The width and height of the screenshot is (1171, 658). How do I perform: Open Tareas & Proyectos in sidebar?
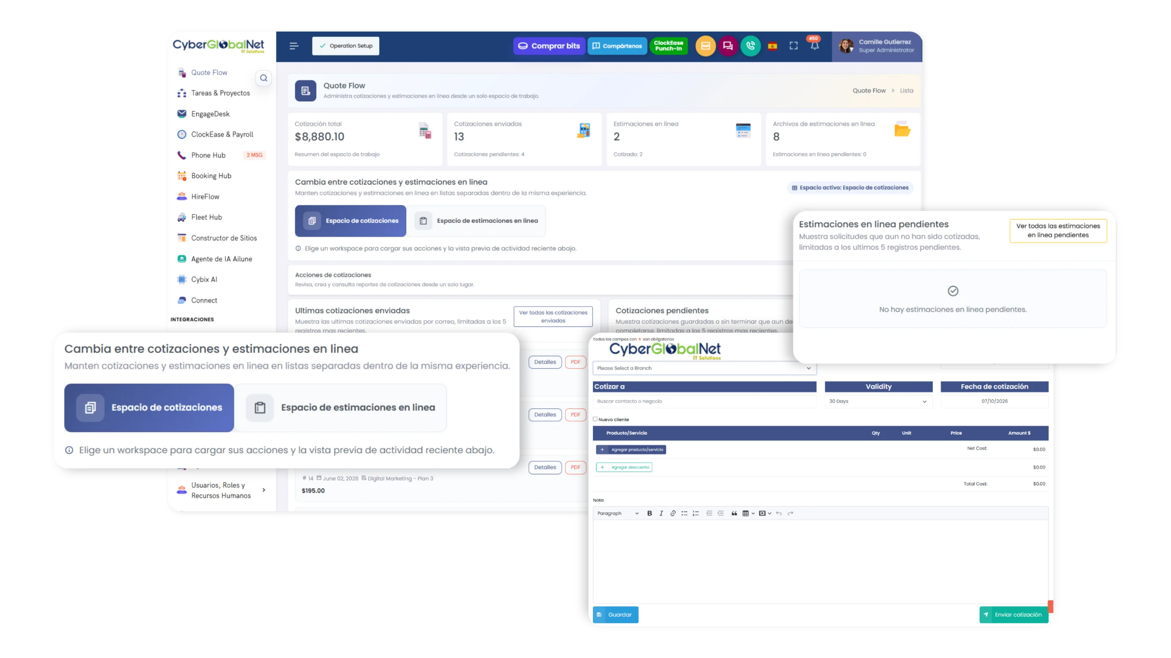tap(220, 93)
